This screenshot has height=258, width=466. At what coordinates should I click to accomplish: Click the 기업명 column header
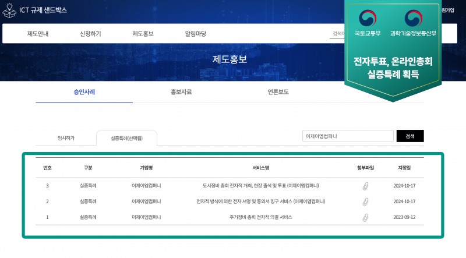point(146,168)
